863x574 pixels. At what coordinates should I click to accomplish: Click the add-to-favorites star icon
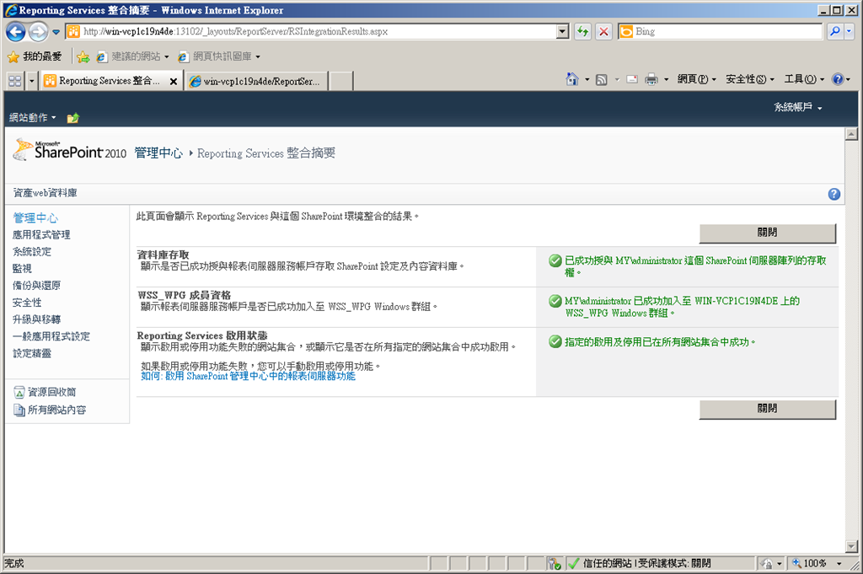83,56
